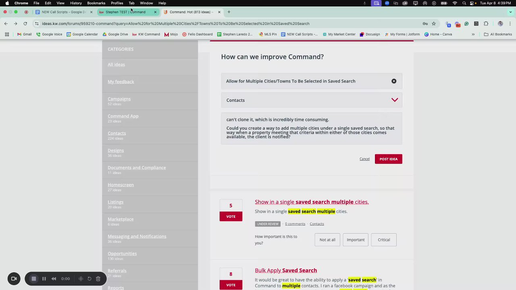Open the password key icon in address bar

pos(425,24)
